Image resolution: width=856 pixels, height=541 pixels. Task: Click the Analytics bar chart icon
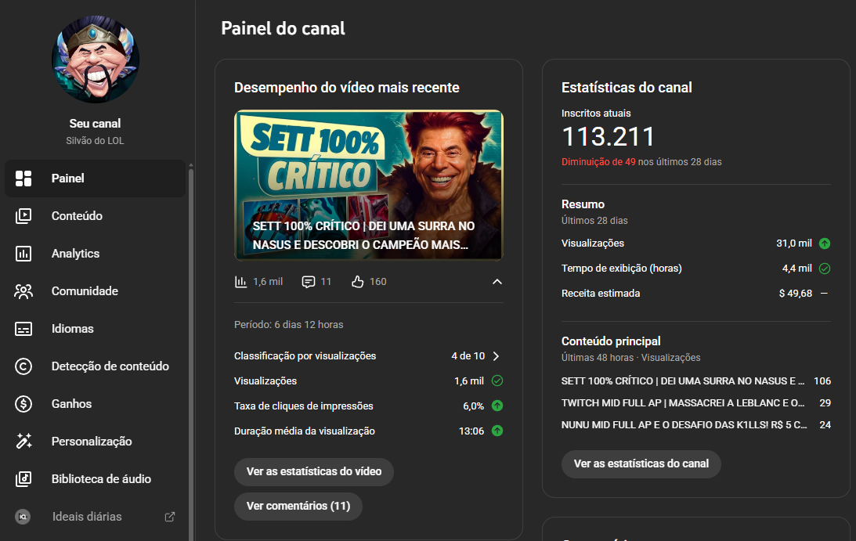point(23,254)
